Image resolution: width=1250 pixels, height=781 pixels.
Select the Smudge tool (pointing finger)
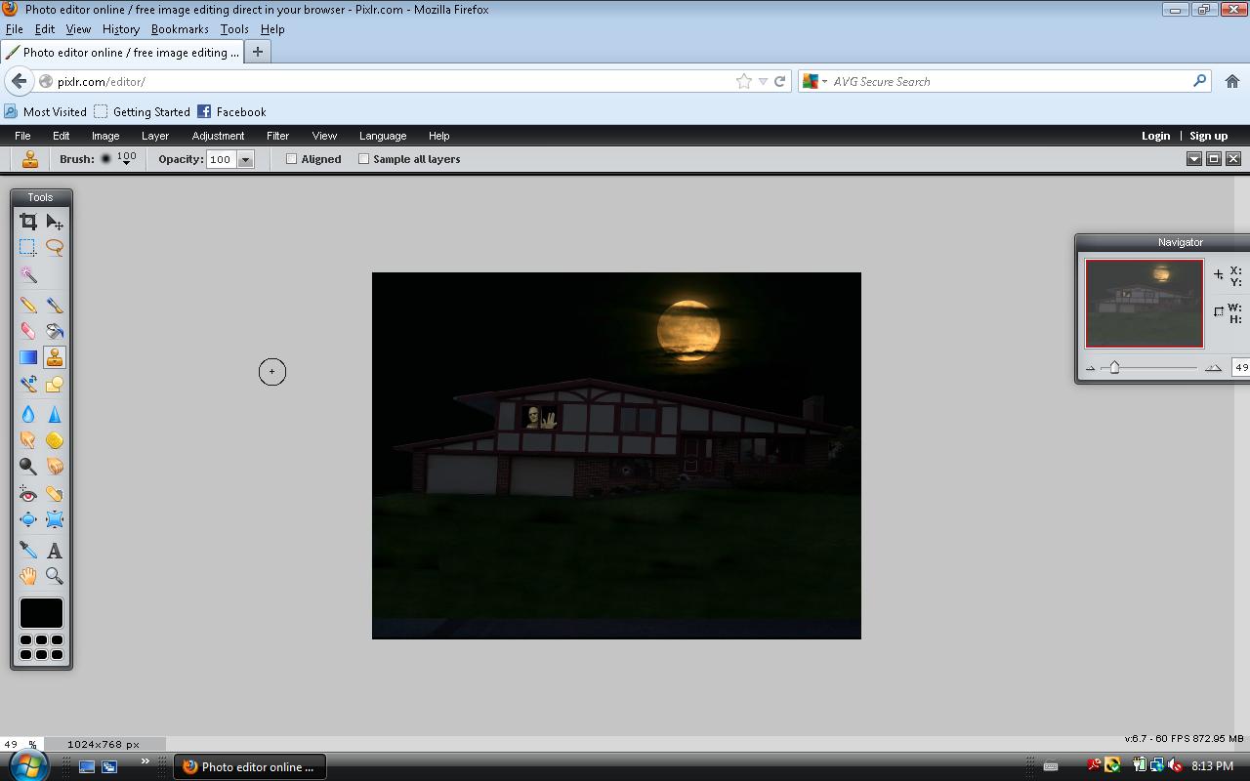[x=28, y=441]
